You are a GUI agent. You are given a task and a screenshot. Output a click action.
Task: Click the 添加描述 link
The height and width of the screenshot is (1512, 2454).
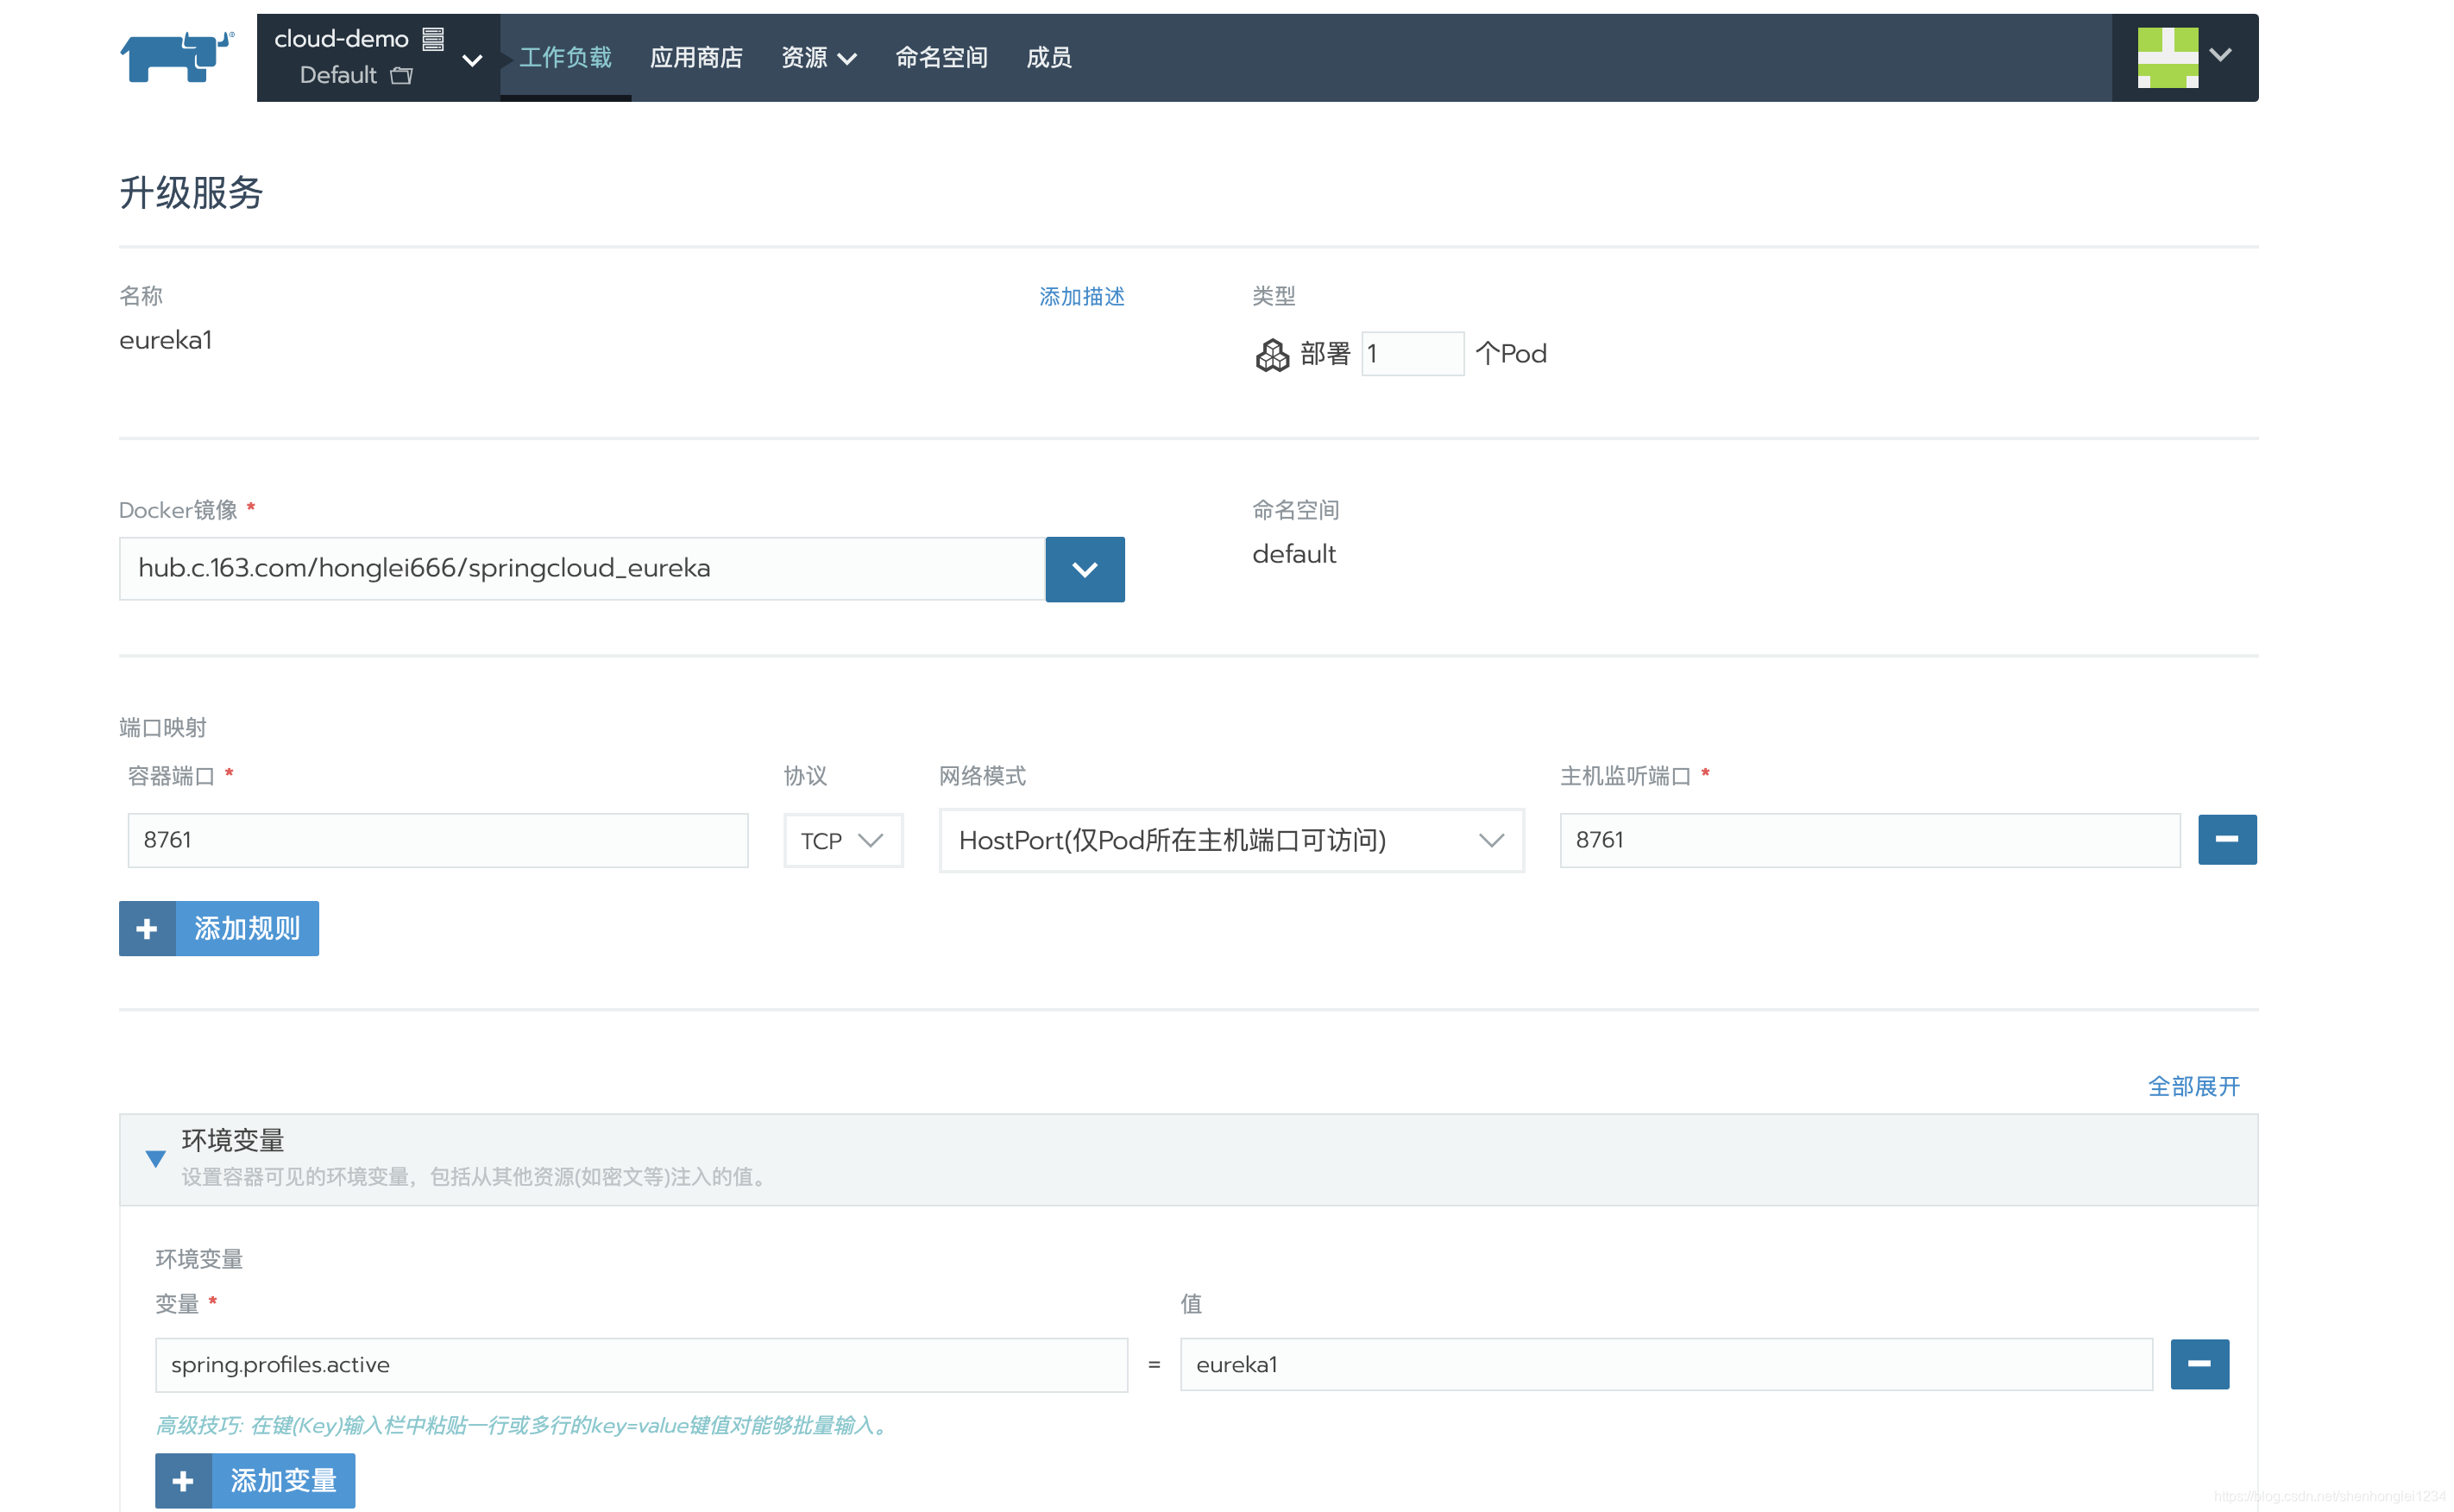(1079, 294)
